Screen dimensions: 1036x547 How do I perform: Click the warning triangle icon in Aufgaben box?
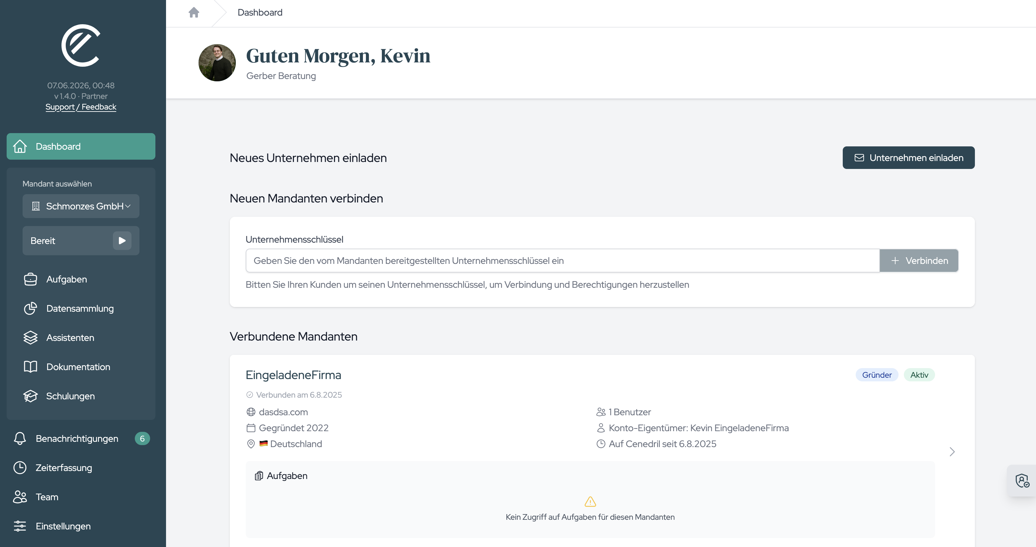(x=590, y=502)
